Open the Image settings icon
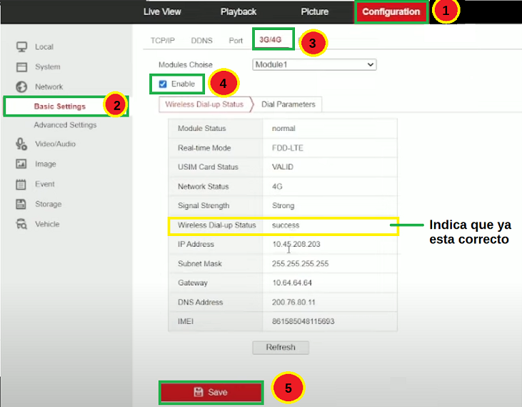 [x=21, y=164]
